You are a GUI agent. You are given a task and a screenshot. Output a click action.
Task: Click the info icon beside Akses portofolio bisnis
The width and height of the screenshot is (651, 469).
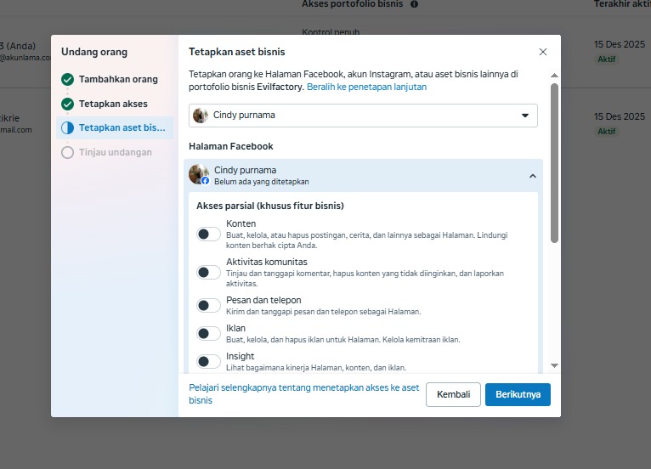tap(414, 4)
